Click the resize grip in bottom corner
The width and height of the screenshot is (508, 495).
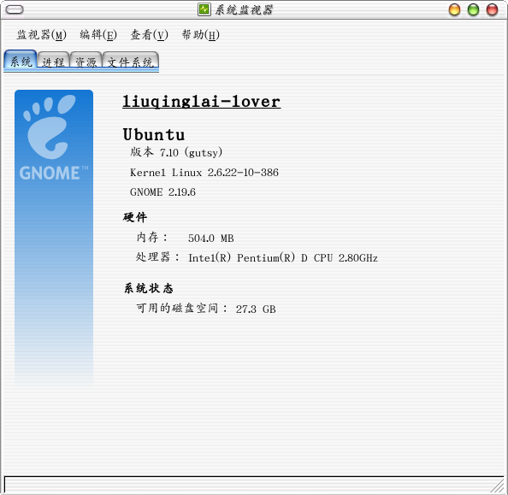497,485
